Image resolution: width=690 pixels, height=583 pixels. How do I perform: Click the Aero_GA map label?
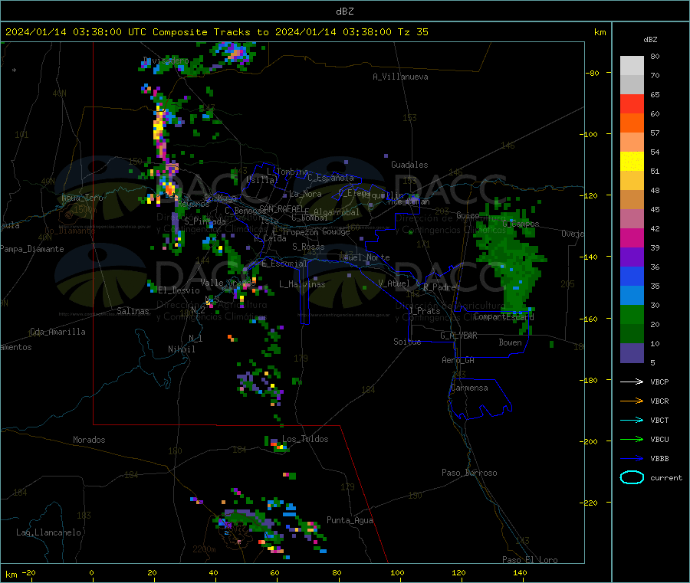(458, 360)
